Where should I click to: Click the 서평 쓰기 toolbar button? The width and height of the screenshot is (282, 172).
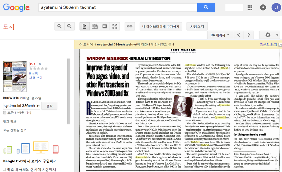coord(197,26)
